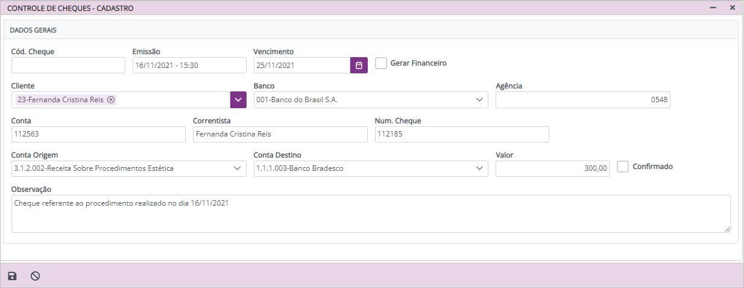
Task: Expand the Conta Destino dropdown
Action: coord(479,169)
